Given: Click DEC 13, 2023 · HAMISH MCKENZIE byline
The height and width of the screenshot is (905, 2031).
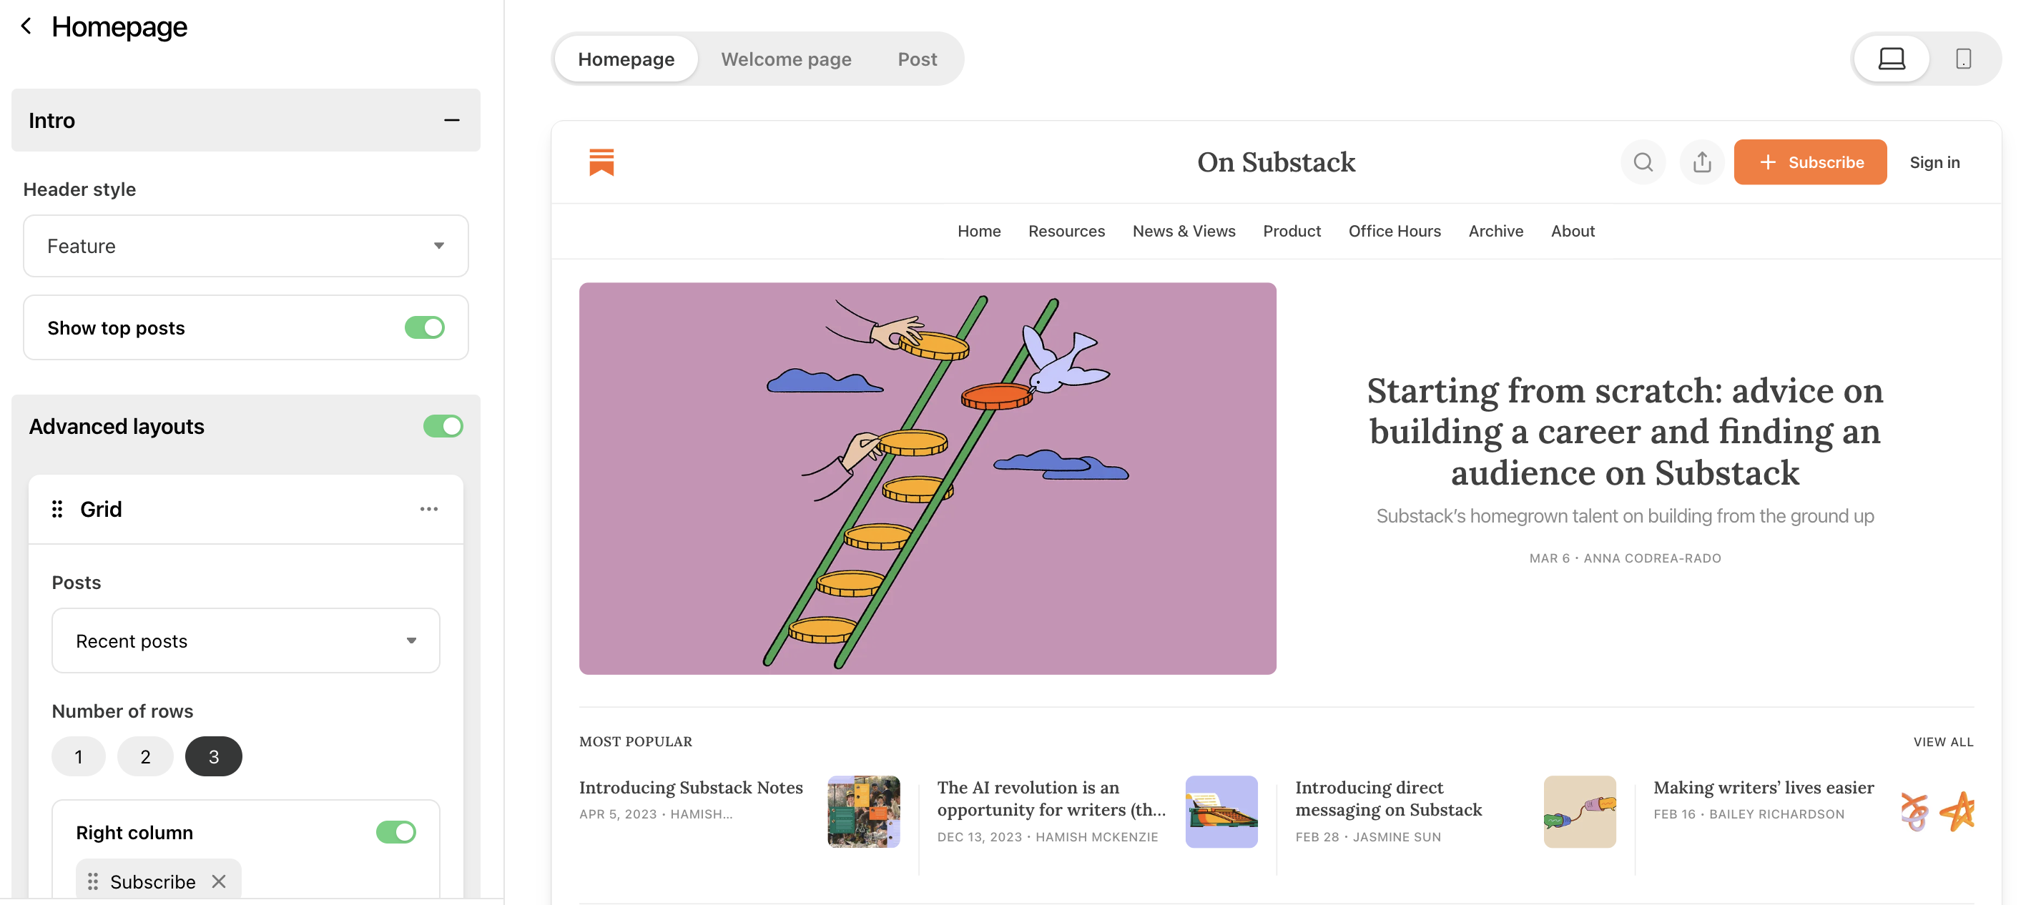Looking at the screenshot, I should [1047, 836].
